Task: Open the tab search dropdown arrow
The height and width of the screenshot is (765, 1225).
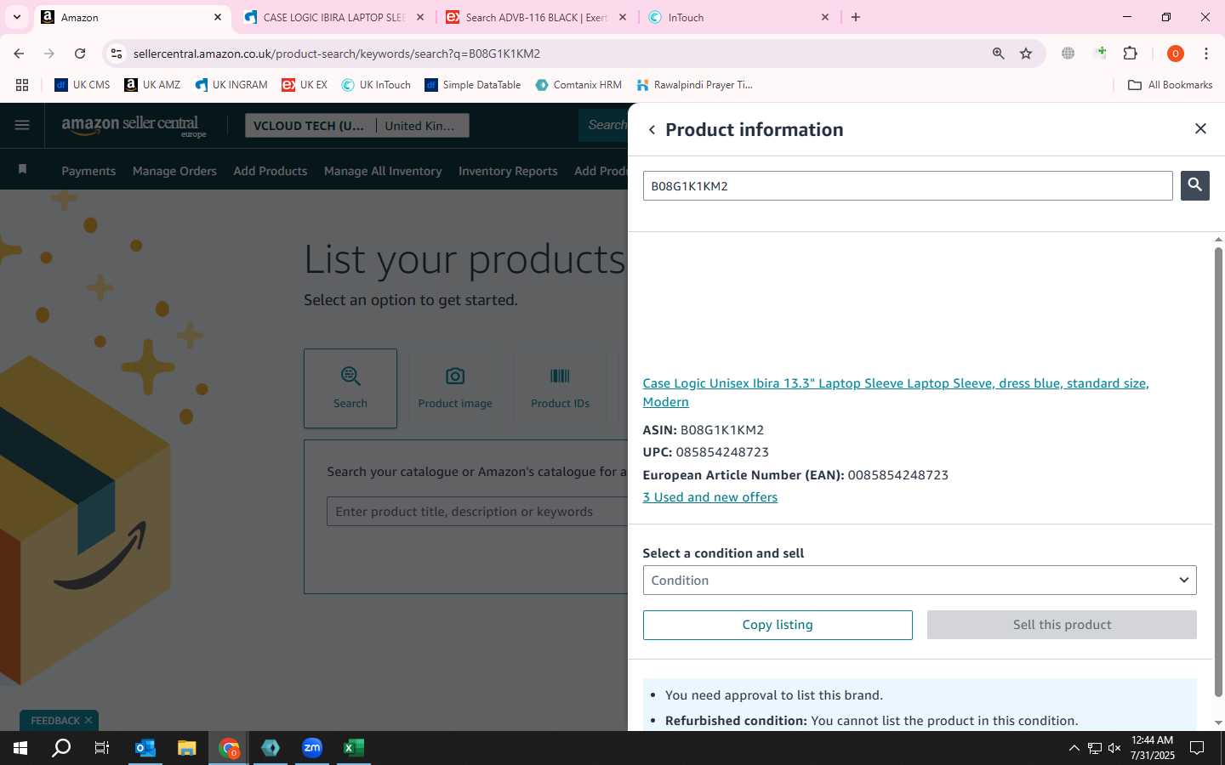Action: [x=16, y=17]
